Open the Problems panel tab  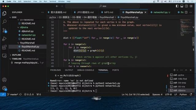pyautogui.click(x=55, y=70)
